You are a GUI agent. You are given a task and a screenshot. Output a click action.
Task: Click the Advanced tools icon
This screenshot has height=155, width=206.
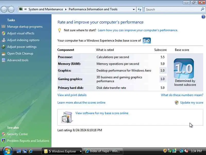tap(4, 60)
